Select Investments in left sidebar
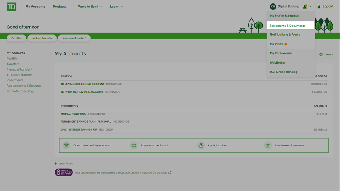Screen dimensions: 340x191 (x=15, y=80)
